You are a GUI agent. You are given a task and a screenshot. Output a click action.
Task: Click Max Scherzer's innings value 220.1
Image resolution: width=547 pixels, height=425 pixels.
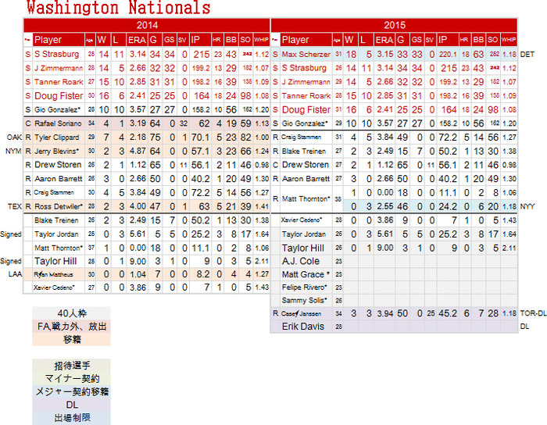tap(448, 55)
